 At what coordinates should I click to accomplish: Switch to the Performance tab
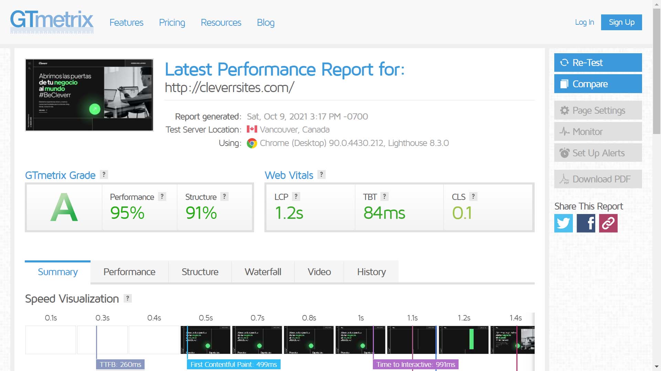129,272
